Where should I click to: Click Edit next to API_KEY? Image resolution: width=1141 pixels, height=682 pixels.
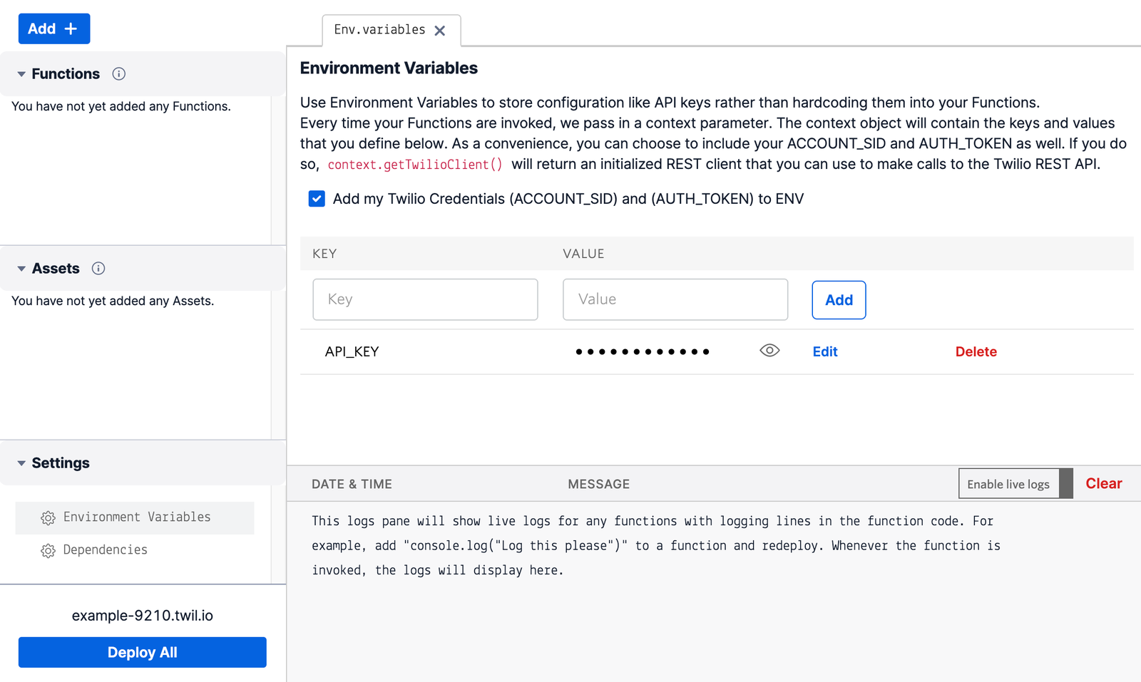(x=824, y=351)
